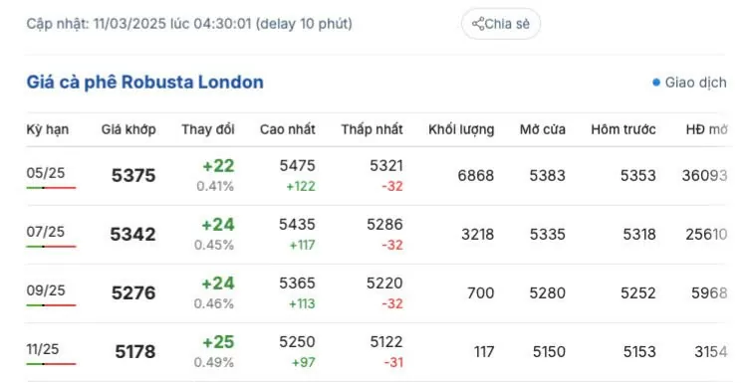The width and height of the screenshot is (747, 383).
Task: Click the Giao dịch status label
Action: pyautogui.click(x=695, y=83)
